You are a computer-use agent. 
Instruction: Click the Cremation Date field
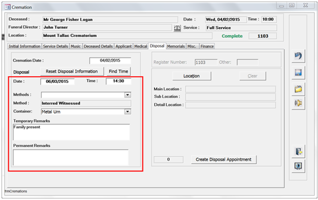[110, 60]
